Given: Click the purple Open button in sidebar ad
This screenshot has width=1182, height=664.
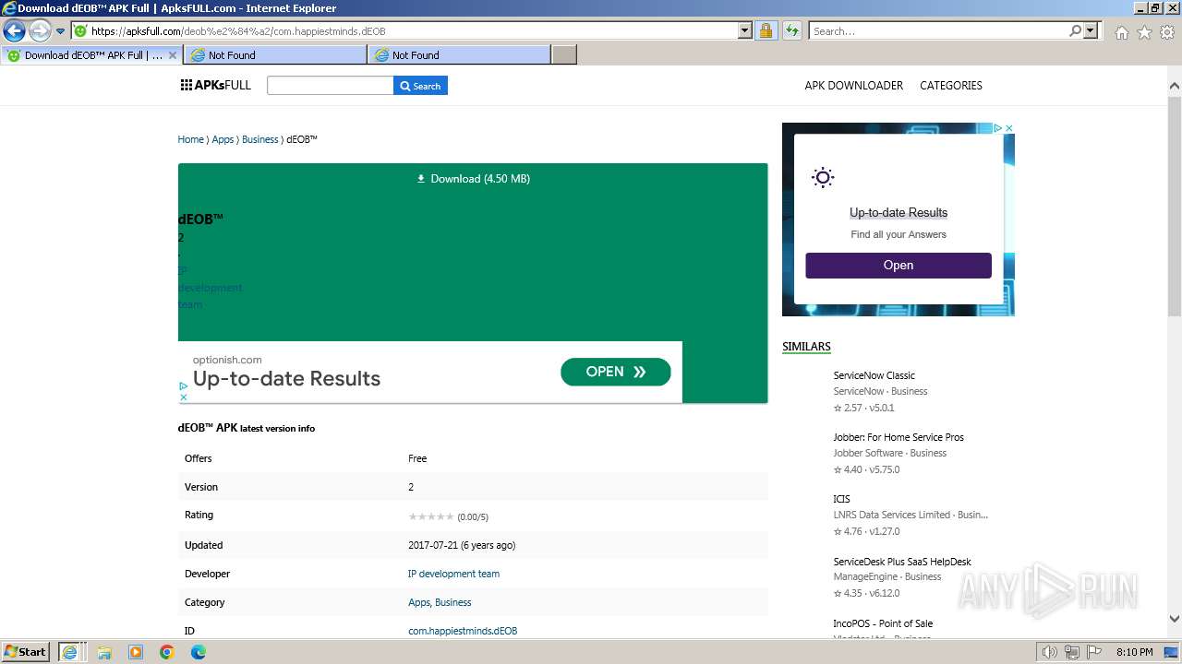Looking at the screenshot, I should coord(898,266).
